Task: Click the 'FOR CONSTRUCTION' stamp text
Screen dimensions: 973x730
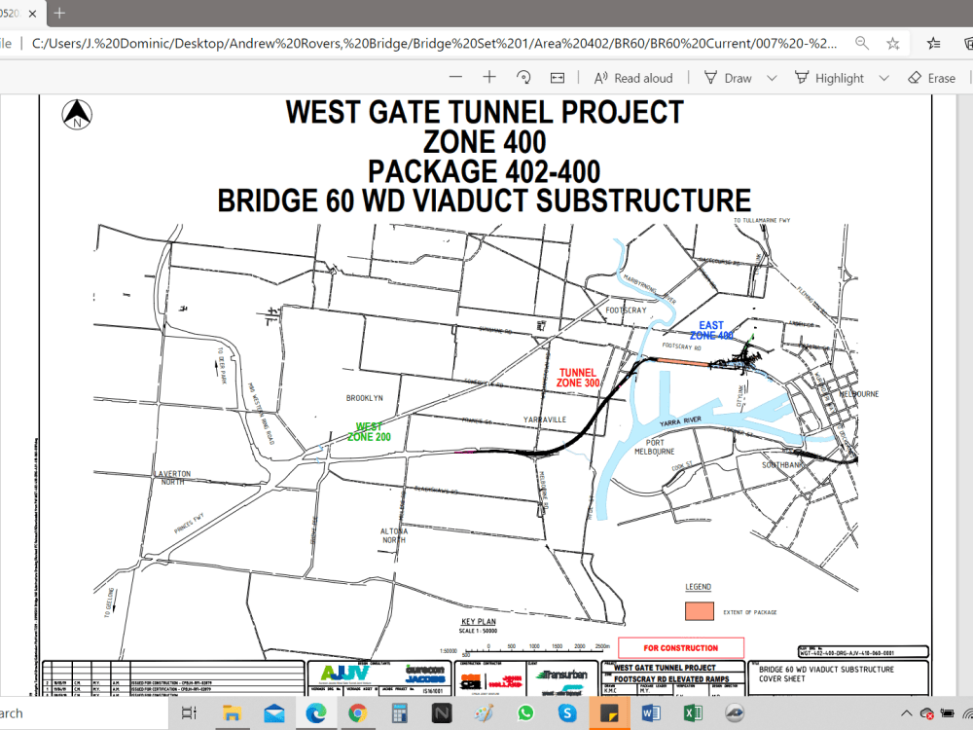Action: (x=680, y=648)
